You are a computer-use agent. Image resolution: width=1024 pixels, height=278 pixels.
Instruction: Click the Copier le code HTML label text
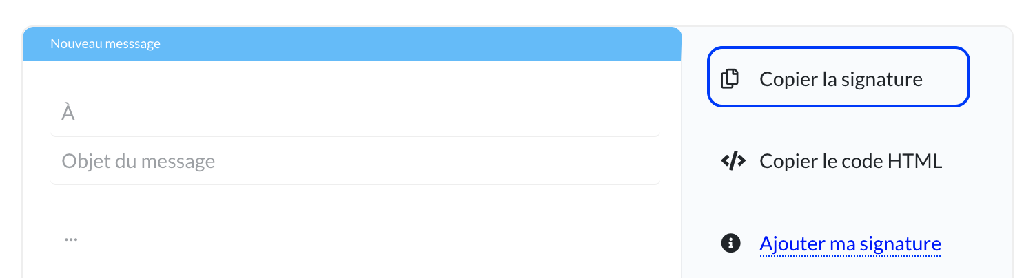click(850, 161)
